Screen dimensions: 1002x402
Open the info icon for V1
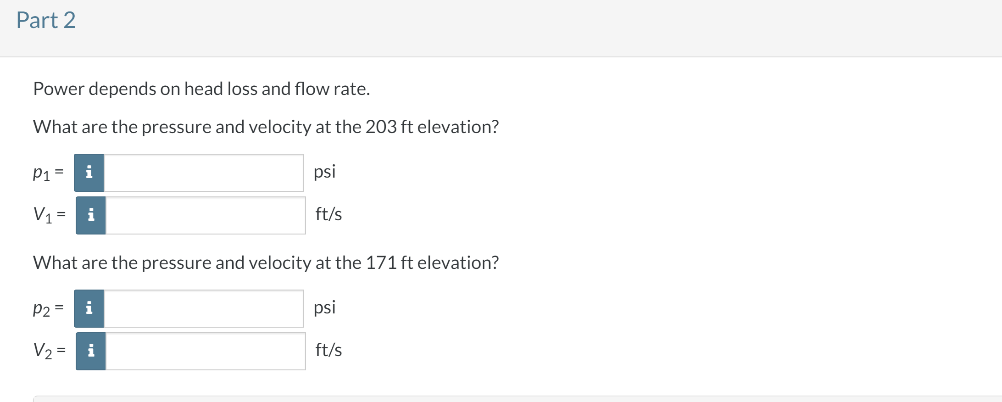91,215
